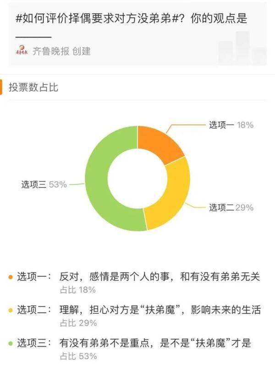Click the green bullet dot beside 选项三

click(10, 343)
